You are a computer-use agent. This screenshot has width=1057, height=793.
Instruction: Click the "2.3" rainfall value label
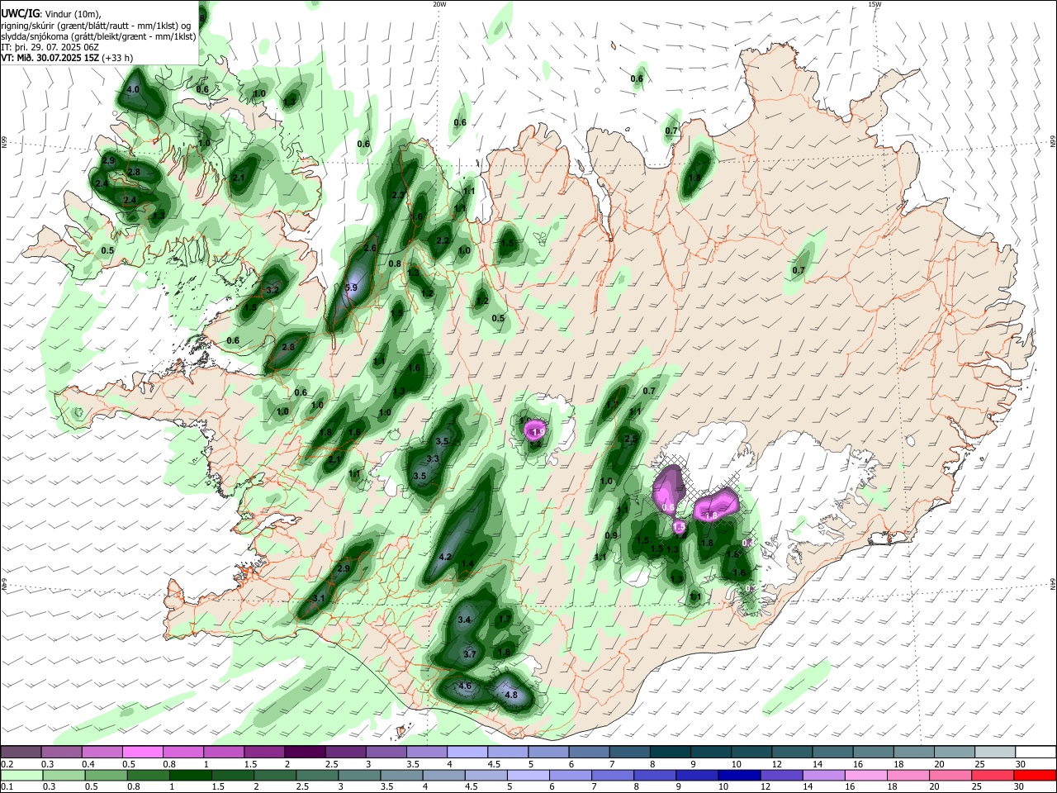398,195
